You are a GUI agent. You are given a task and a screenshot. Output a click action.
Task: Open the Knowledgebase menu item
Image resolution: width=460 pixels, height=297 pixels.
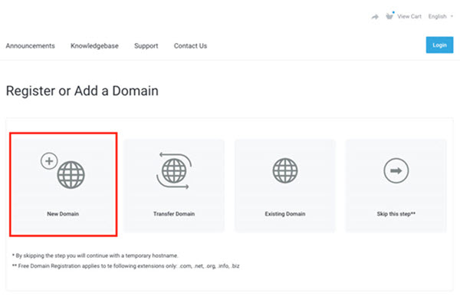point(94,46)
